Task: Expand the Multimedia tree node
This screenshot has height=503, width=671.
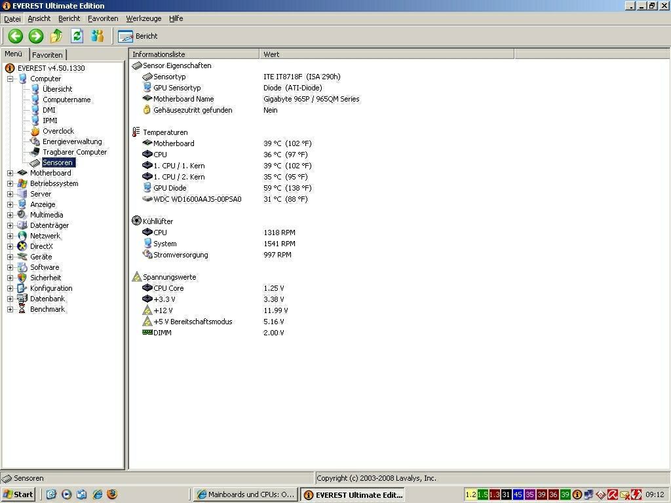Action: pyautogui.click(x=10, y=215)
